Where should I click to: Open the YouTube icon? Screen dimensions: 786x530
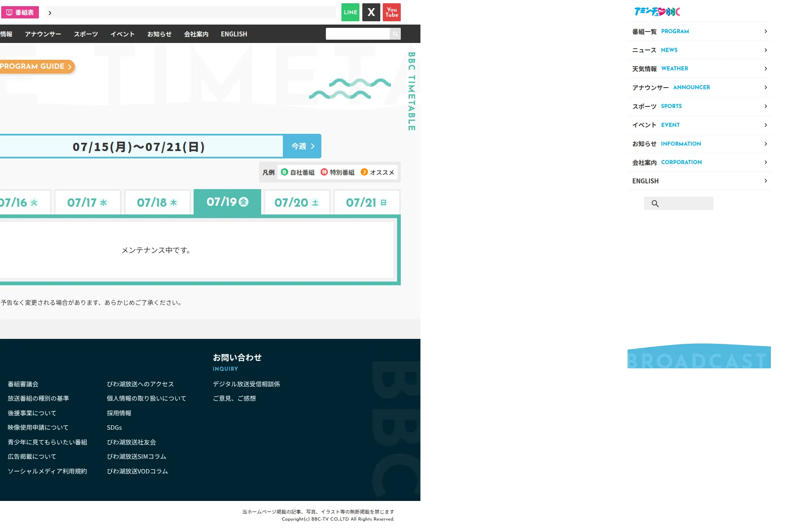[392, 12]
